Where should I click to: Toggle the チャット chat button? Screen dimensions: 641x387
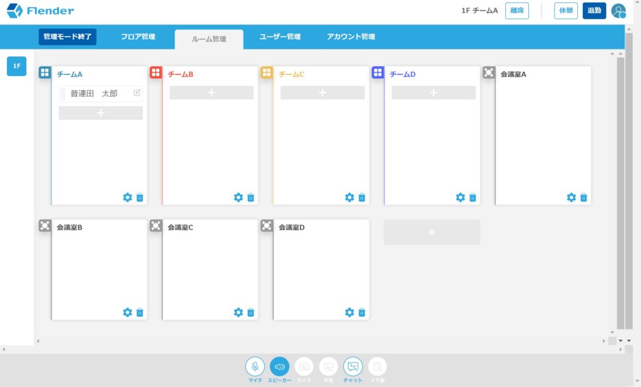(352, 366)
